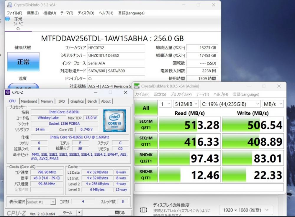Click the power-on hours value 1509 時間
The width and height of the screenshot is (295, 217).
pos(202,78)
